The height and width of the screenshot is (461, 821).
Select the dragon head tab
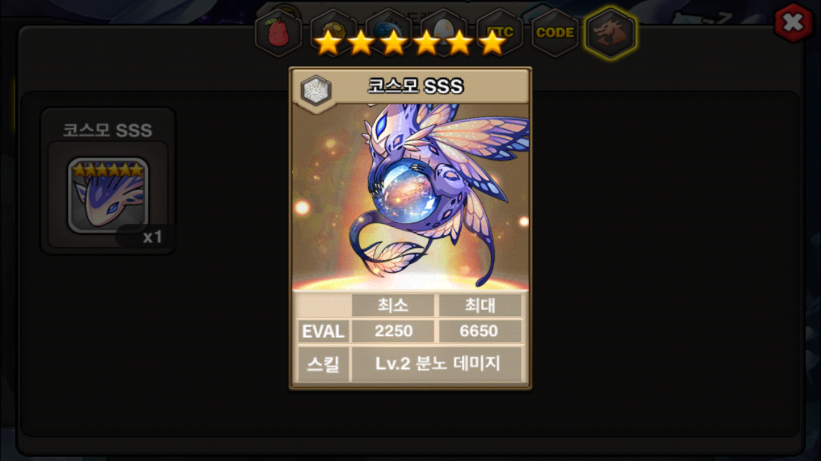[x=611, y=33]
